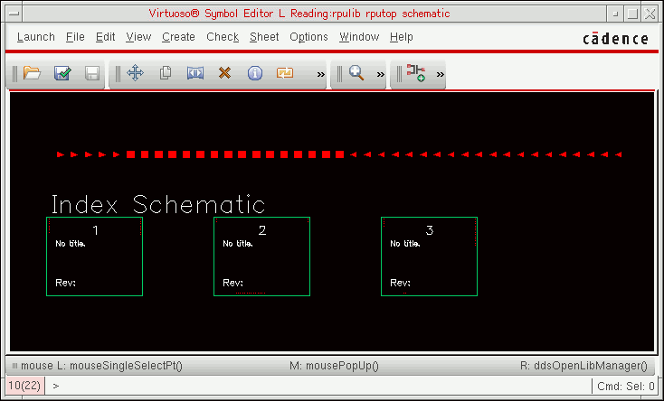Select the Move tool icon
Viewport: 664px width, 401px height.
tap(135, 73)
